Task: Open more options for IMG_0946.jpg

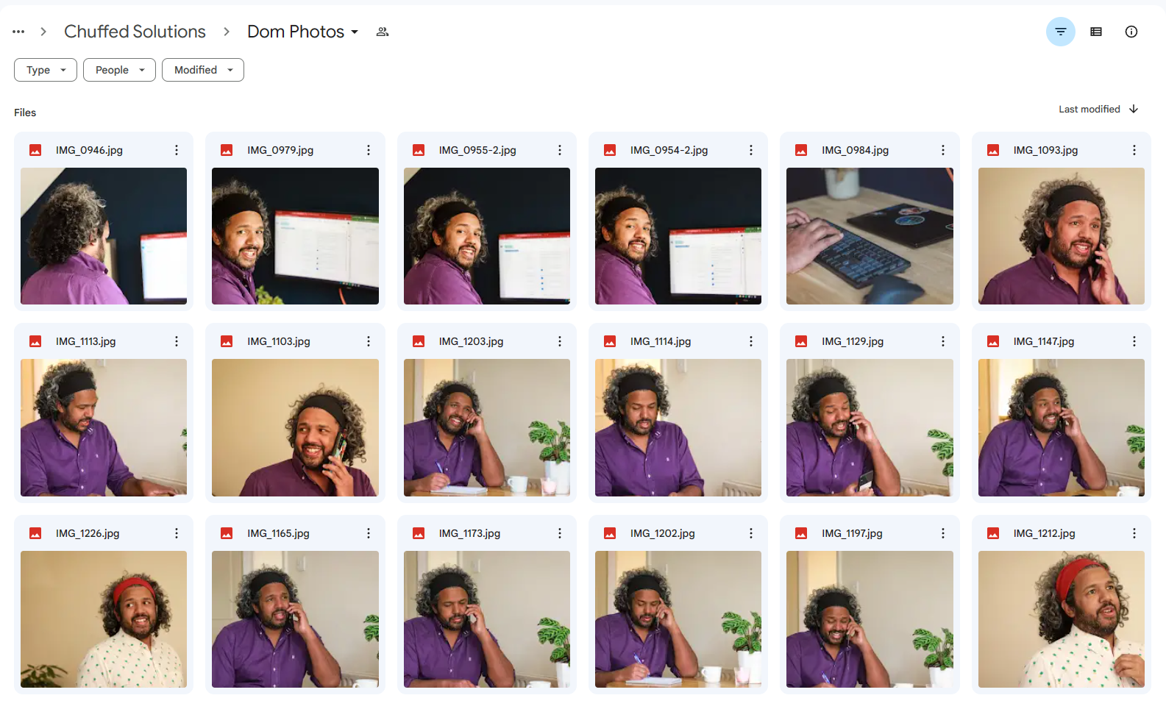Action: [x=177, y=150]
